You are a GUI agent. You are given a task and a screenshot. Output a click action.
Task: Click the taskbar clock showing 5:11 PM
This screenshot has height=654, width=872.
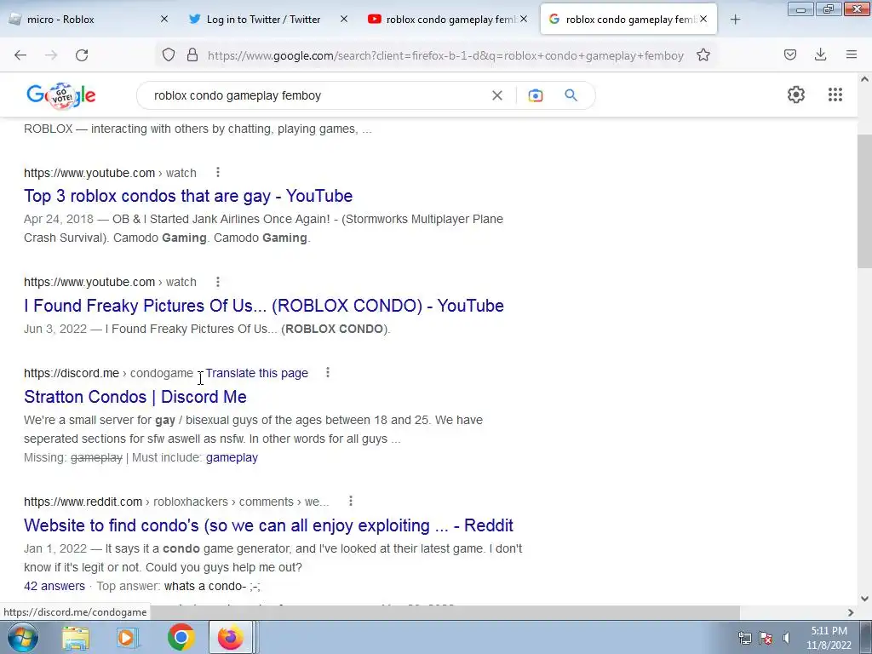pyautogui.click(x=829, y=638)
